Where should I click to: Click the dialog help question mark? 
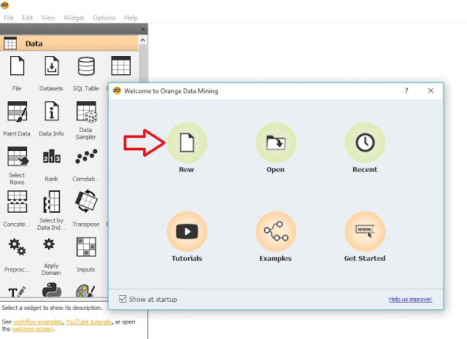(406, 91)
